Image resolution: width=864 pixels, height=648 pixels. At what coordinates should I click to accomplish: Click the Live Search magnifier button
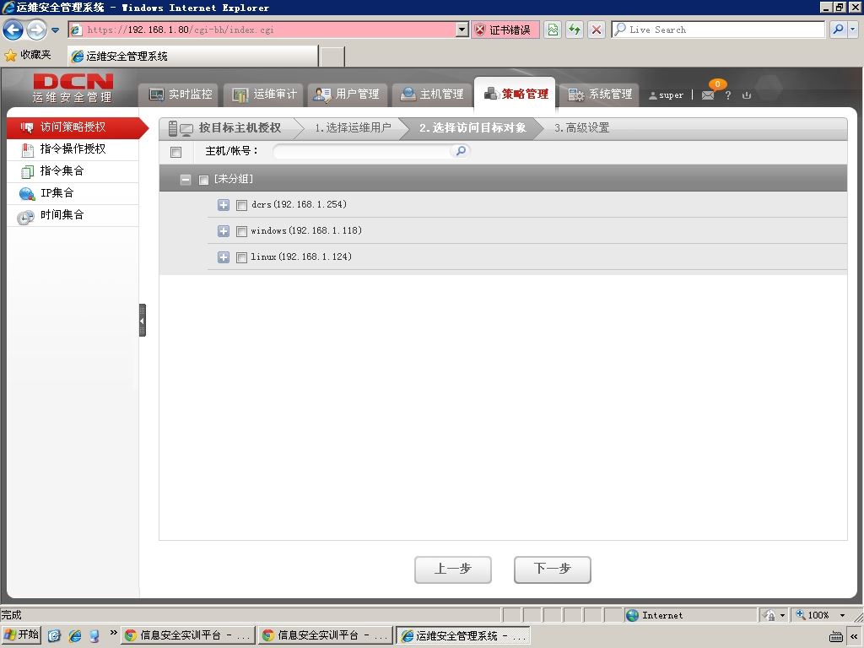(838, 30)
